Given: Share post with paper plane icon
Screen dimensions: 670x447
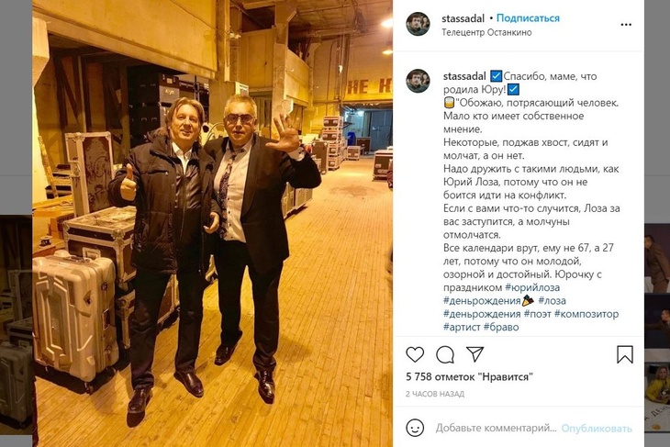Looking at the screenshot, I should (475, 354).
